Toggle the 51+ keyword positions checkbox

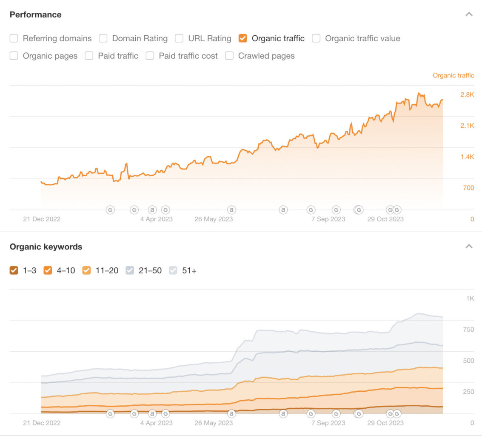pos(173,270)
